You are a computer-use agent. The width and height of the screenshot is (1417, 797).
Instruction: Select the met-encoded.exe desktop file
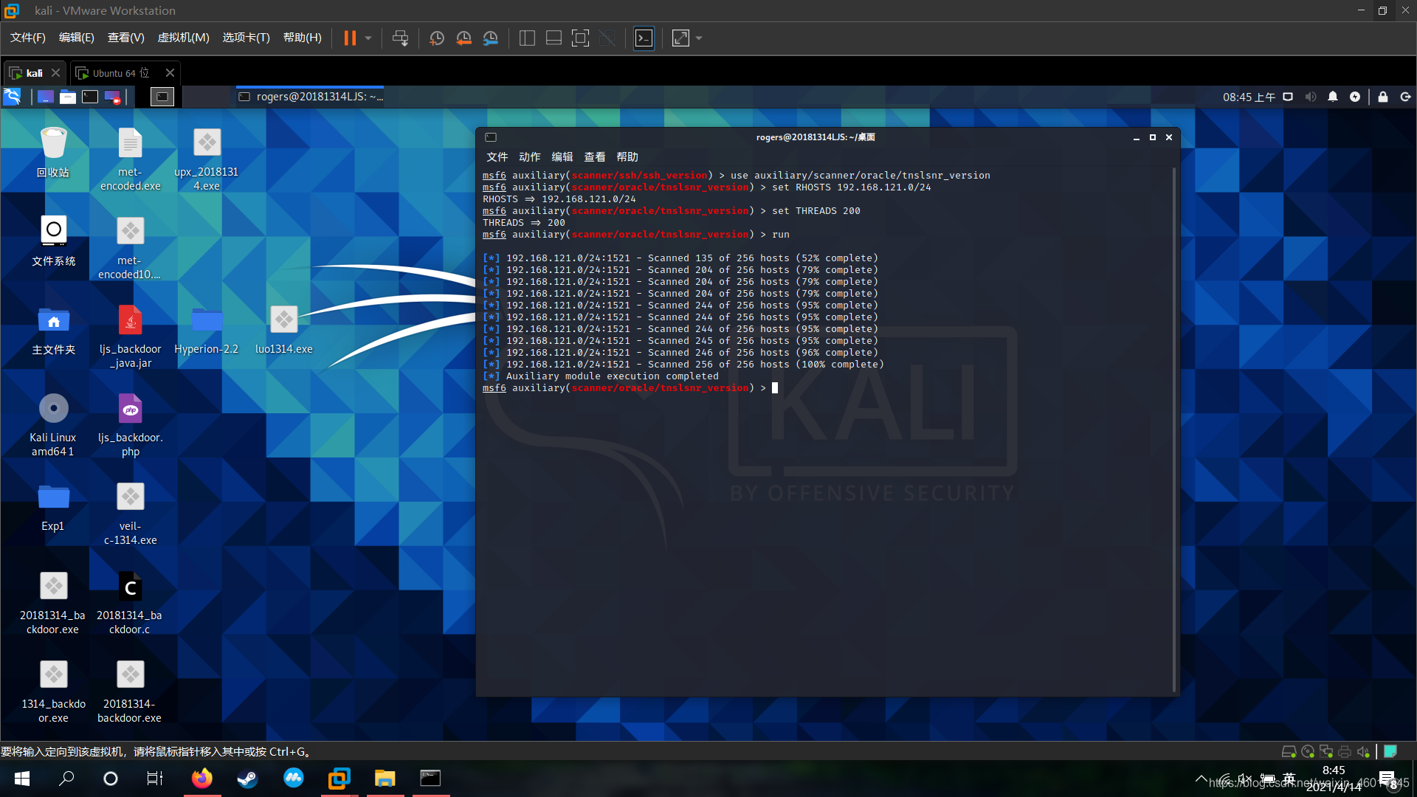pos(131,159)
